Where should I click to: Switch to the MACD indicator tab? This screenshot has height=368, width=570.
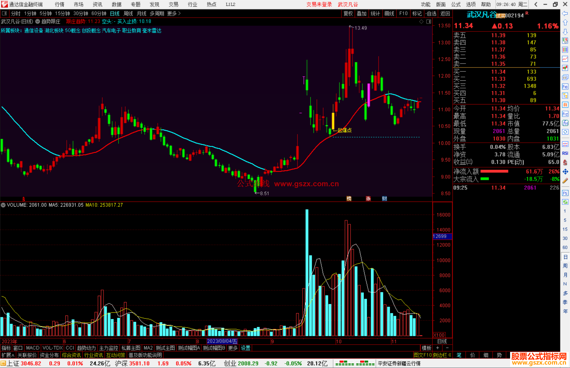click(x=32, y=348)
